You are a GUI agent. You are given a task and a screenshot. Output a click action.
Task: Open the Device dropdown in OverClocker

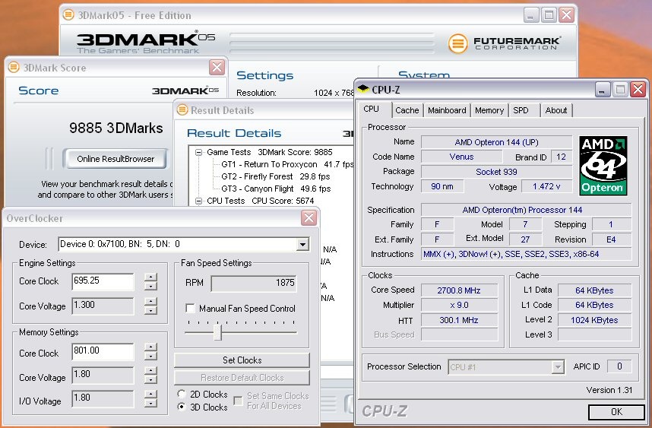[x=302, y=244]
